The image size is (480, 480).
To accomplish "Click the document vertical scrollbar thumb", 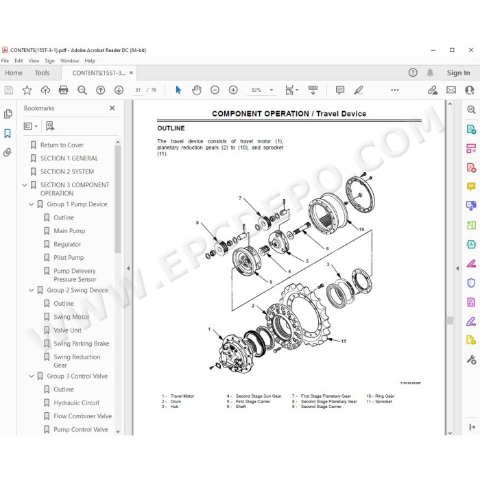I will [450, 320].
